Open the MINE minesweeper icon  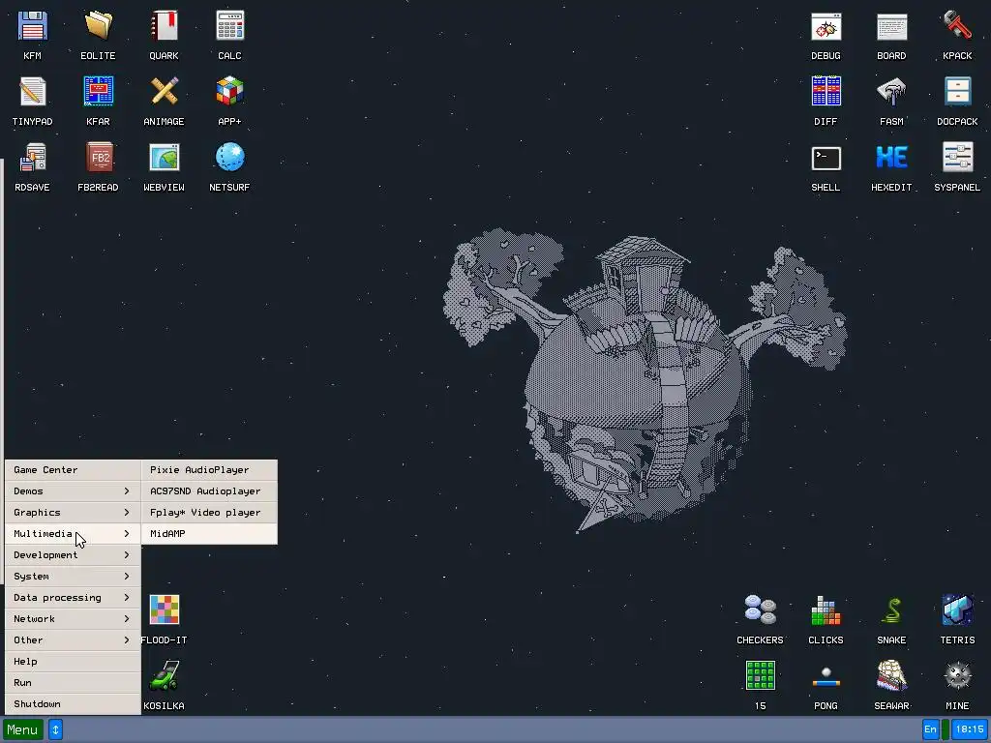click(x=957, y=676)
